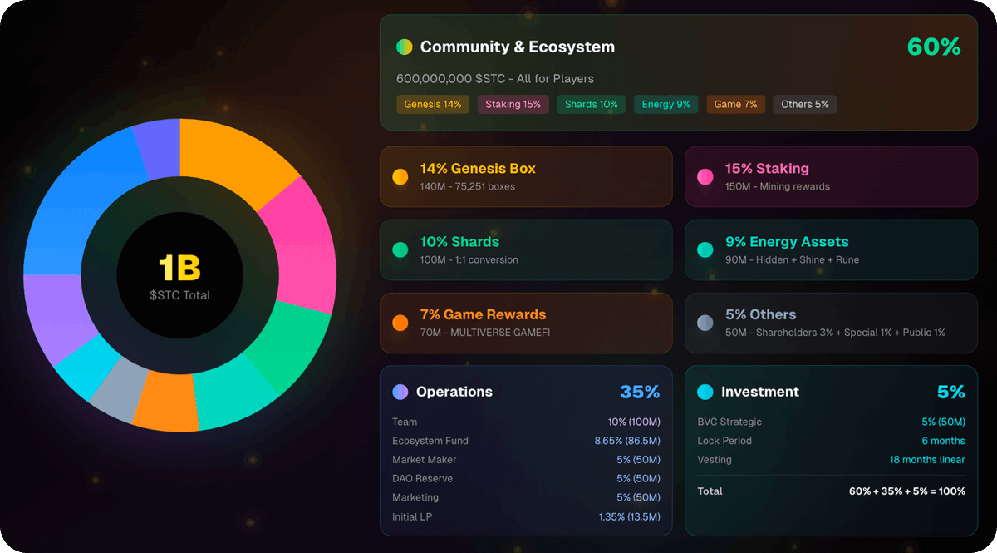The height and width of the screenshot is (553, 997).
Task: Click the '18 months linear' vesting value
Action: point(927,460)
